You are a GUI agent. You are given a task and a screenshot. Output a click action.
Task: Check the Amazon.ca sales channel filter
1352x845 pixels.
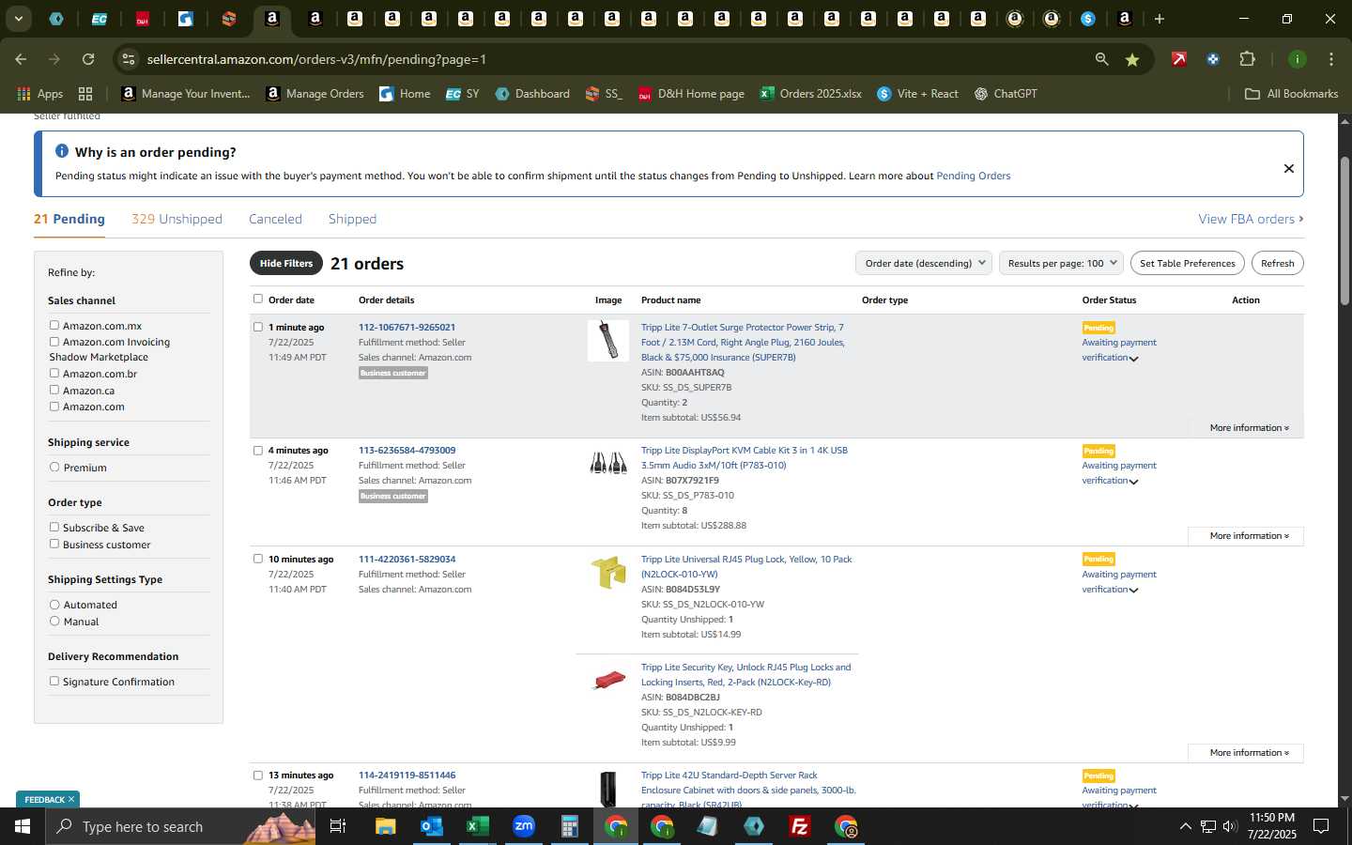click(54, 390)
